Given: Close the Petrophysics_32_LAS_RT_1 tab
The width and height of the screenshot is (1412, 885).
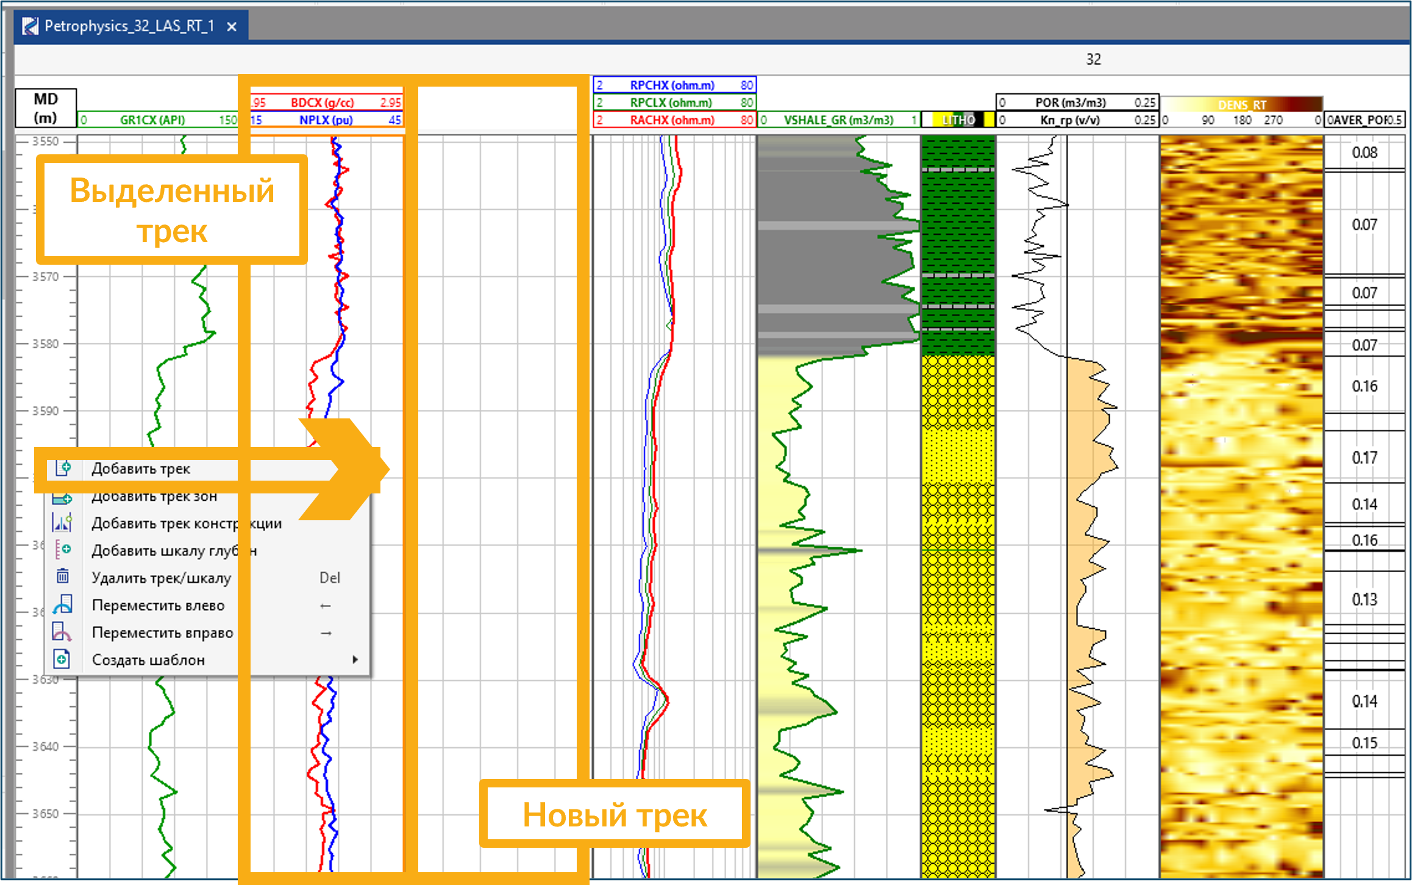Looking at the screenshot, I should pyautogui.click(x=232, y=27).
